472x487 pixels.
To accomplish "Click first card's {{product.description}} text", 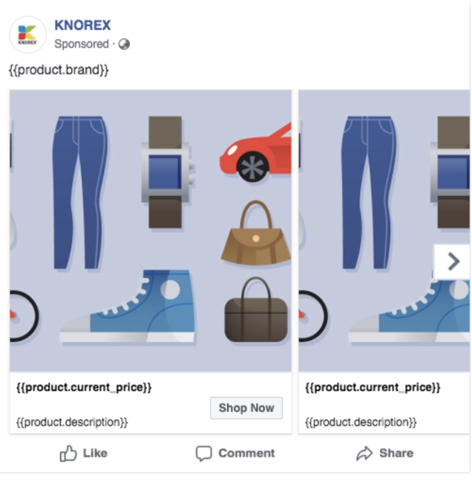I will pos(72,422).
